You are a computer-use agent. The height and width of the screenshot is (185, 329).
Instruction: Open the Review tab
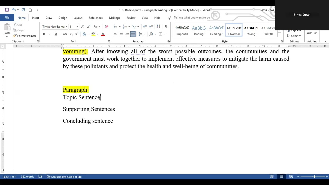(131, 18)
